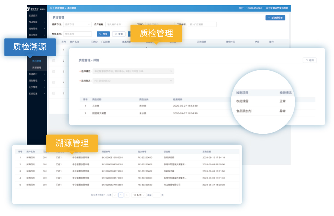Click the 返回 back button in details

(x=310, y=60)
